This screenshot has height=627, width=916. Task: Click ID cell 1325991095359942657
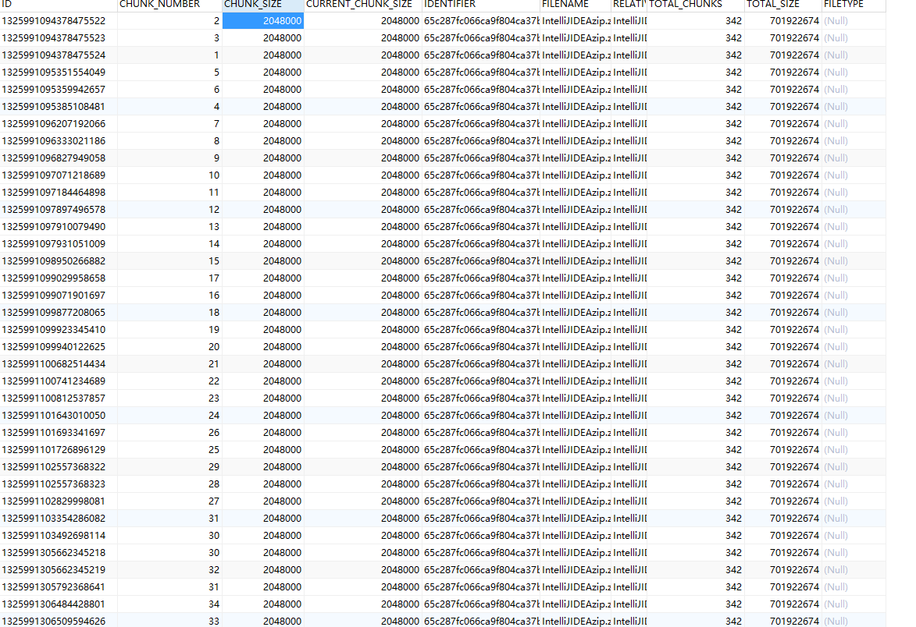click(59, 89)
